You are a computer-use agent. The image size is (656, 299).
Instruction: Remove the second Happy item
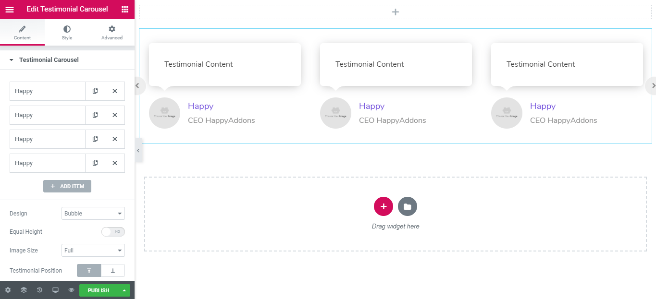(115, 115)
